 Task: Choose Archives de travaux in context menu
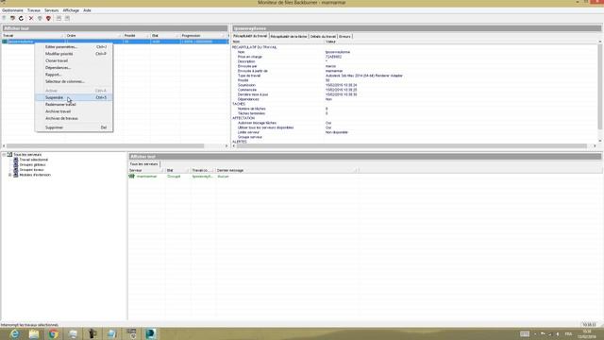(74, 118)
